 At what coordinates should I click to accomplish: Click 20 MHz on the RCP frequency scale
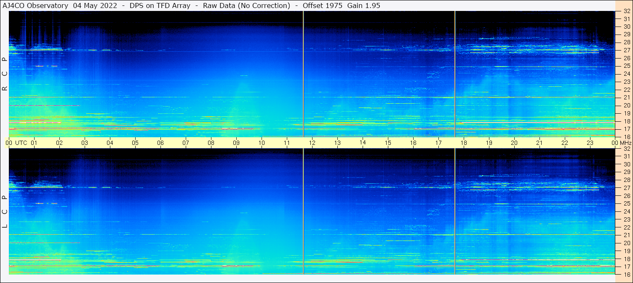tap(626, 105)
